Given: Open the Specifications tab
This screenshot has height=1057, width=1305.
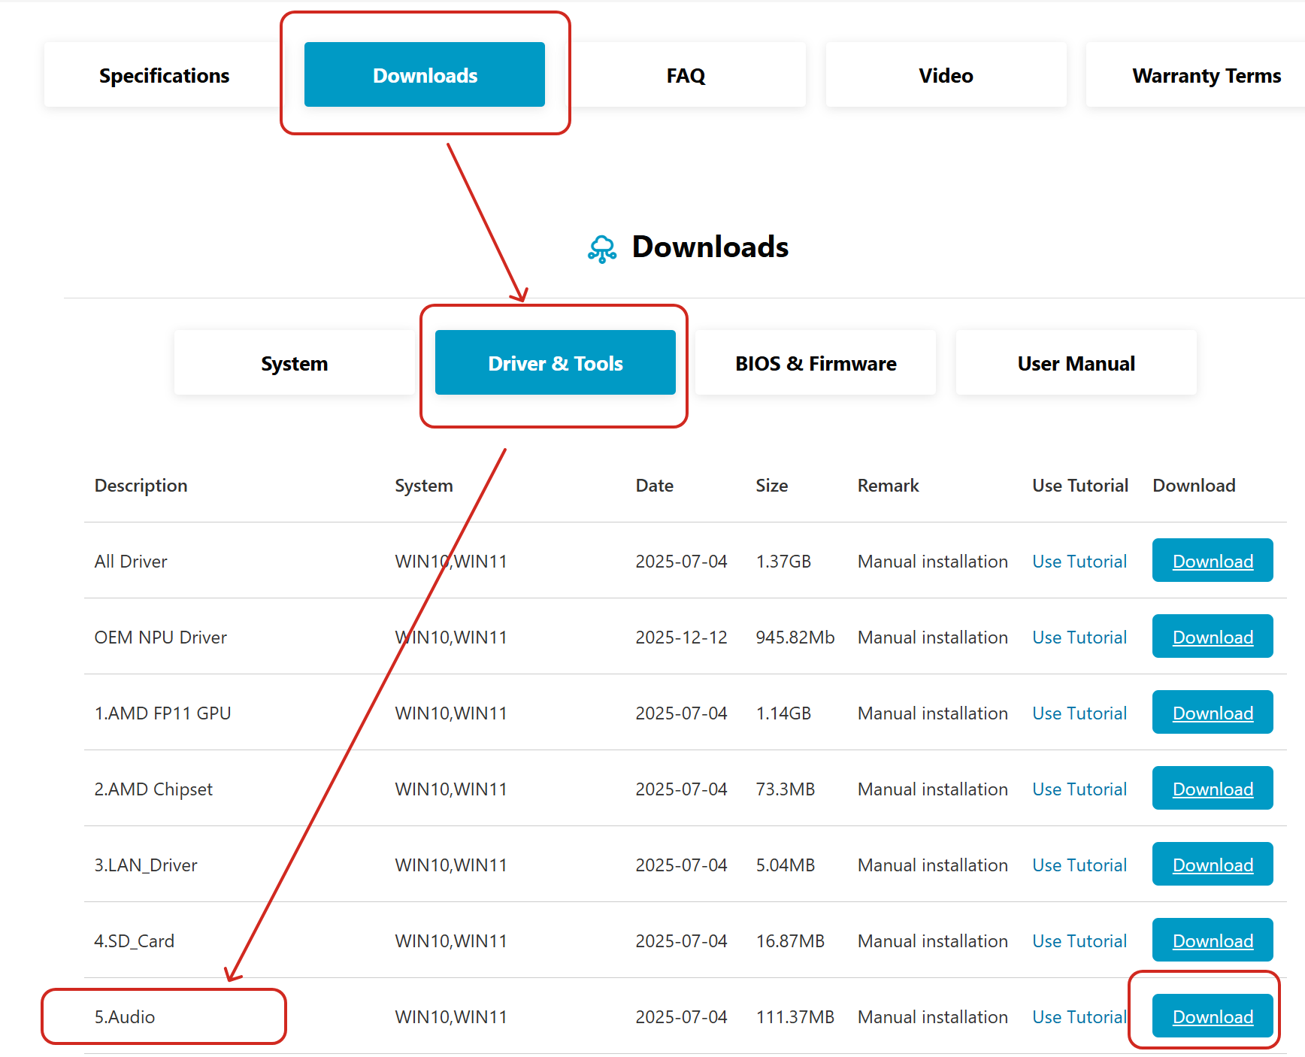Looking at the screenshot, I should coord(164,75).
